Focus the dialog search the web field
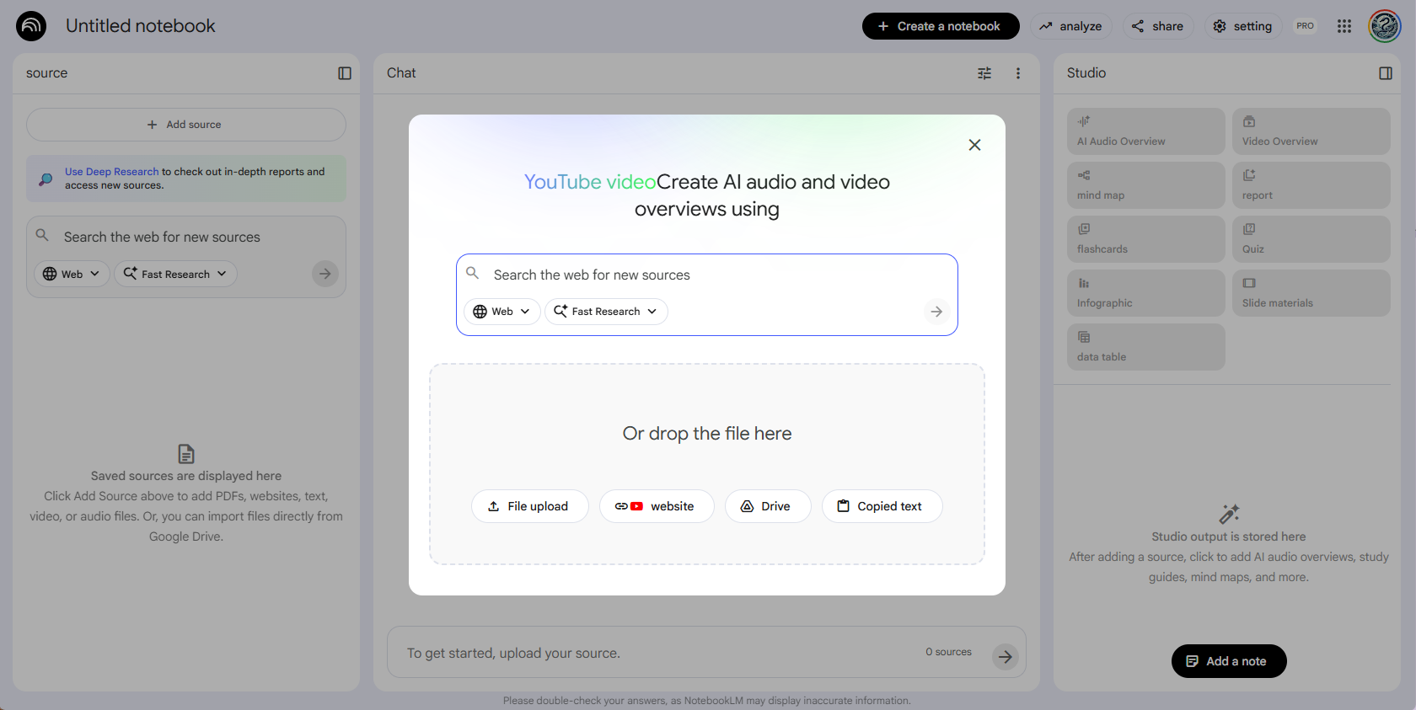This screenshot has width=1416, height=710. point(706,275)
